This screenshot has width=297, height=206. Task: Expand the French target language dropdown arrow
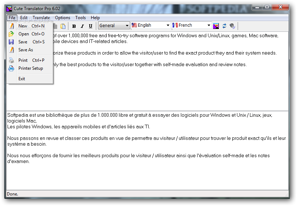(x=209, y=25)
